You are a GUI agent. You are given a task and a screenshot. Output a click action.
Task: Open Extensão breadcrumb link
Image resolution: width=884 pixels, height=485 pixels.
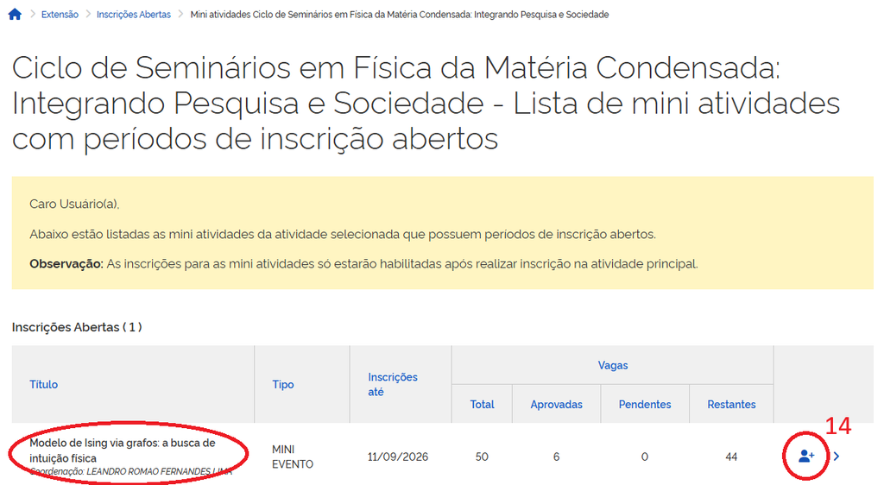pos(60,15)
